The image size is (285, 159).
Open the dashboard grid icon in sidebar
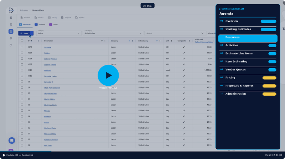pos(11,17)
